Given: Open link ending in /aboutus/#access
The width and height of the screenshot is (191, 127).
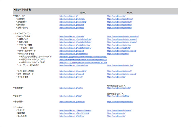Looking at the screenshot, I should [75, 110].
